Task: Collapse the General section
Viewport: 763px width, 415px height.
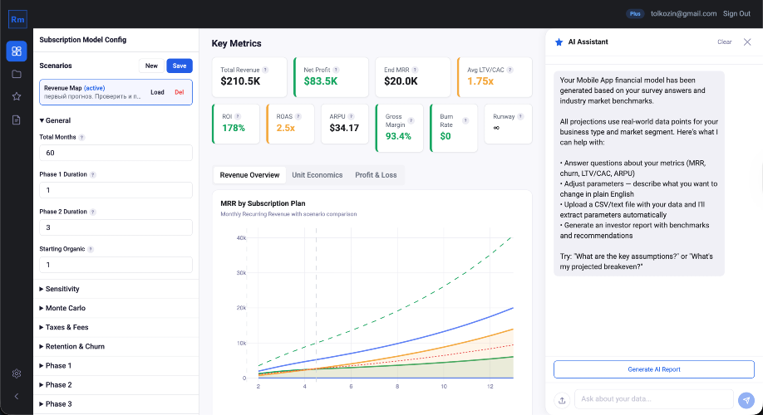Action: (55, 120)
